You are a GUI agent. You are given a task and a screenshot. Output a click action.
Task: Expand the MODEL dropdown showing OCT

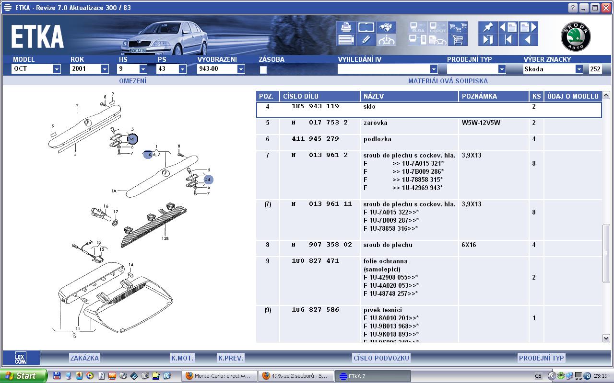tap(57, 69)
